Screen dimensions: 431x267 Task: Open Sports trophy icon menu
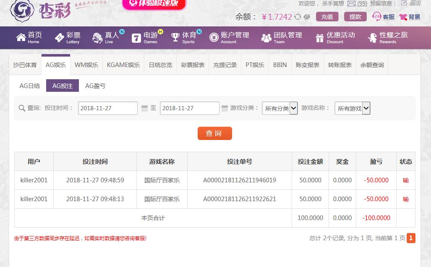click(175, 38)
